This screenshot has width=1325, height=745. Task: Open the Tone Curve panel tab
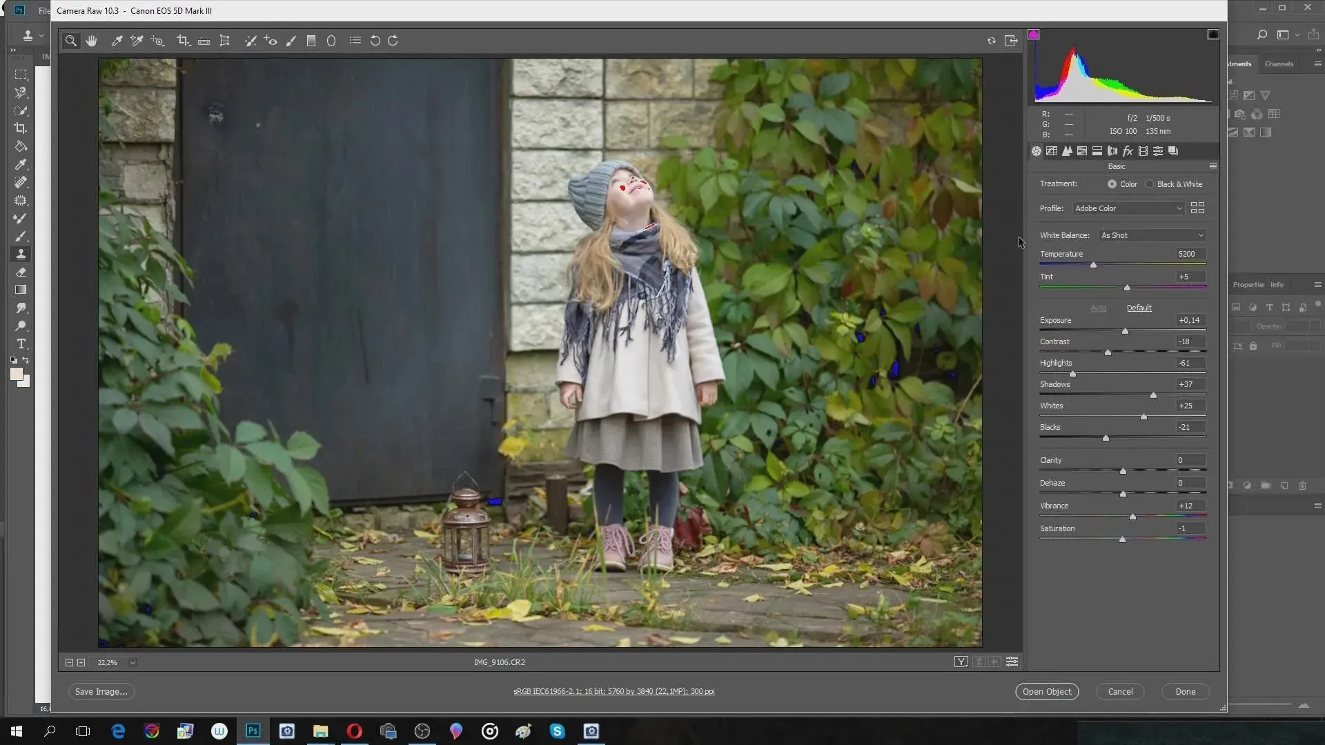coord(1052,151)
